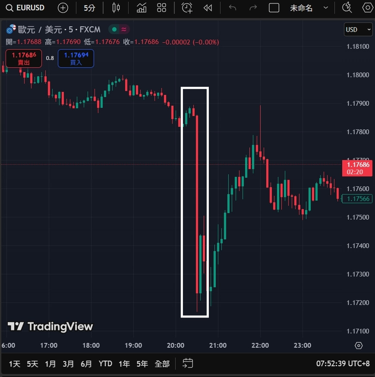Select the YTD range
This screenshot has height=377, width=375.
pos(105,364)
